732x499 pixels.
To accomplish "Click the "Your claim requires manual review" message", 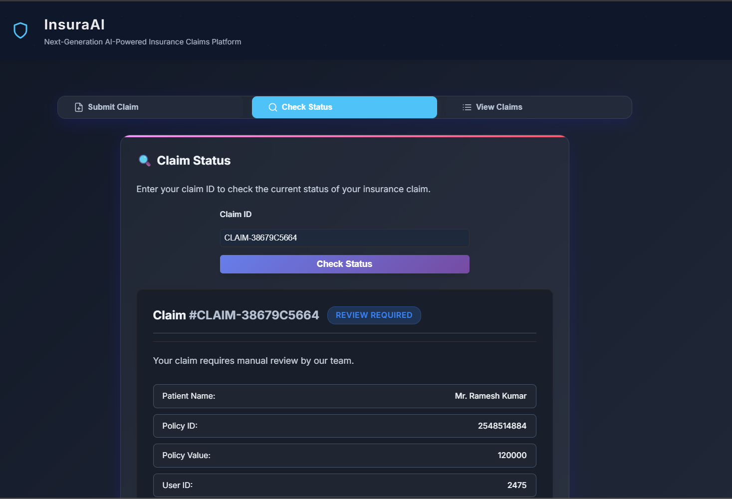I will click(253, 361).
